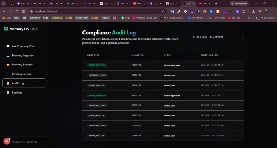The height and width of the screenshot is (148, 277).
Task: Open a new tab with the plus button
Action: (x=216, y=3)
